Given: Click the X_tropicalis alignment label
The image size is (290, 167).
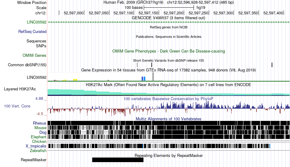Looking at the screenshot, I should point(36,146).
